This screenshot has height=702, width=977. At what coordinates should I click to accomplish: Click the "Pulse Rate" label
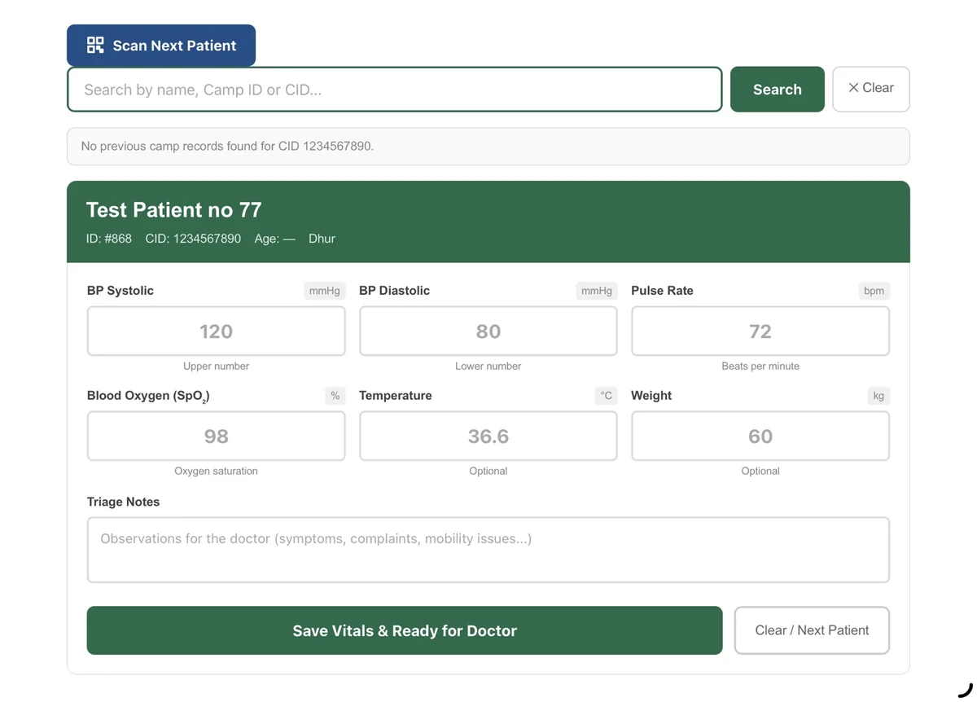[x=662, y=291]
